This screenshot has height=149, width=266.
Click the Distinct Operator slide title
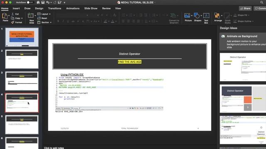129,54
